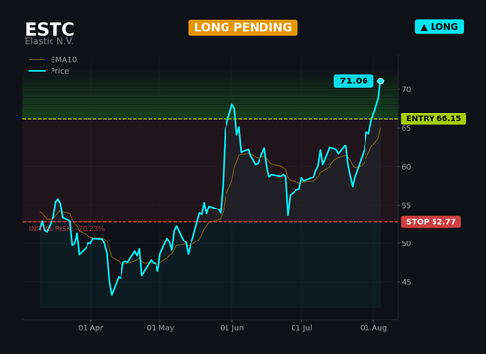This screenshot has height=354, width=486.
Task: Click the Elastic N.V. company name
Action: (50, 41)
